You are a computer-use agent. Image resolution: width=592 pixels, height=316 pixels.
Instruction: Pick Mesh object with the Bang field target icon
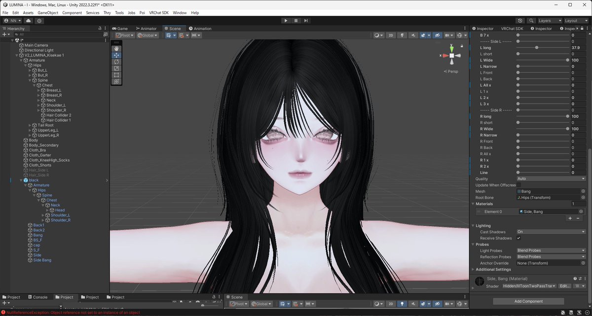[x=583, y=191]
